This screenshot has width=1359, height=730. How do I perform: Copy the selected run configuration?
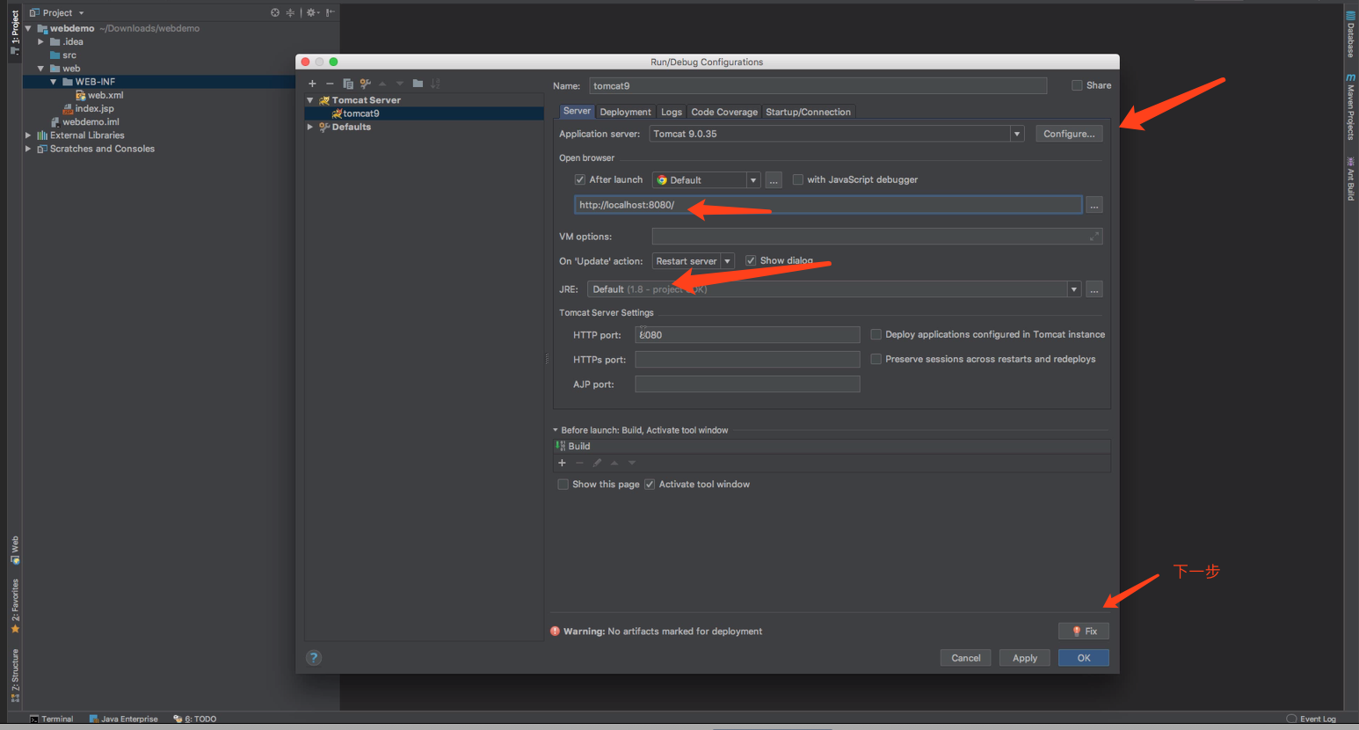tap(348, 84)
